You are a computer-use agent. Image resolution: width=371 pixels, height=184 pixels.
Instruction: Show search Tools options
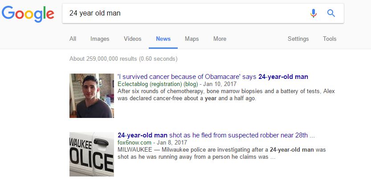(330, 39)
